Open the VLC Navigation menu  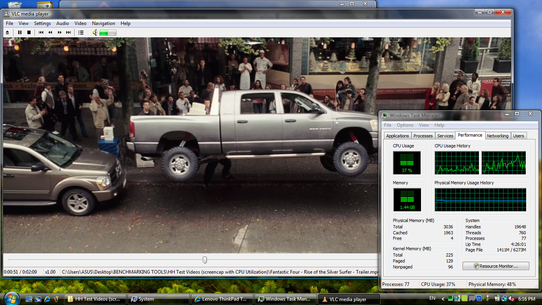pos(103,24)
